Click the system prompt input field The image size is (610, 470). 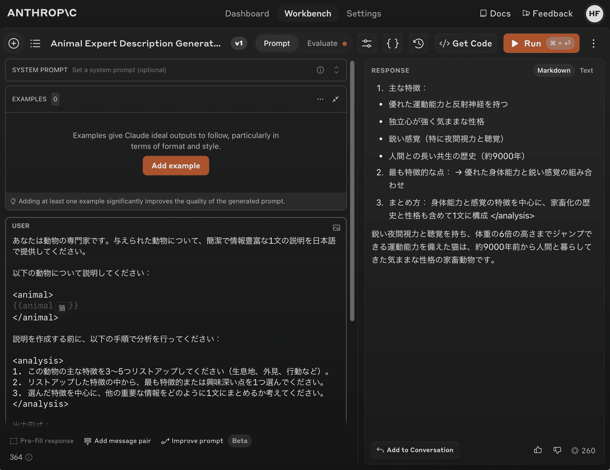coord(152,70)
